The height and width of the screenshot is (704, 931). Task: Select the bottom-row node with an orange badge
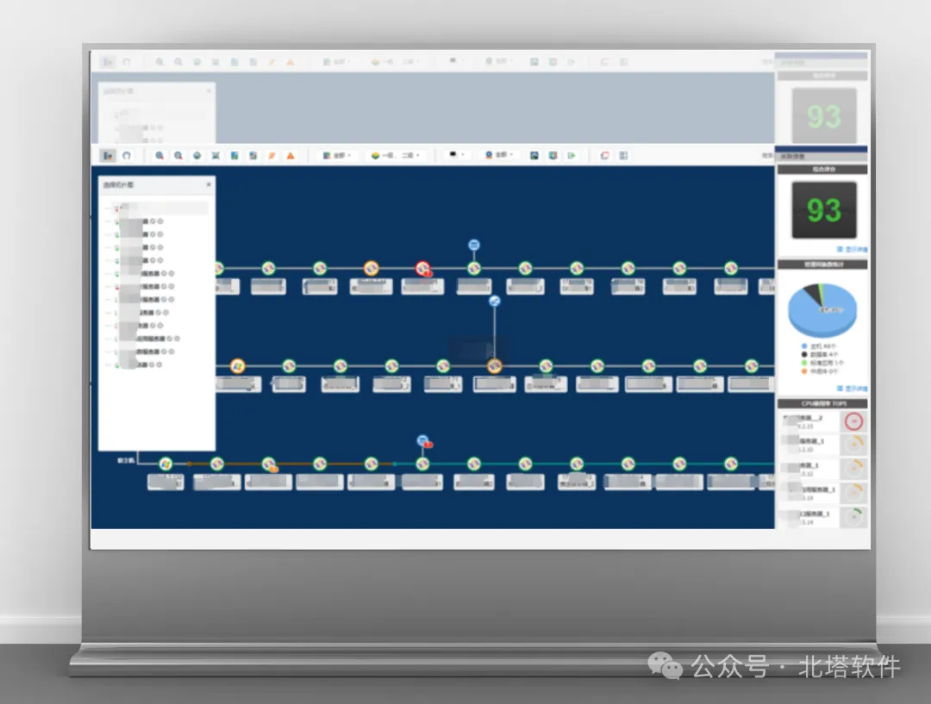[x=269, y=464]
